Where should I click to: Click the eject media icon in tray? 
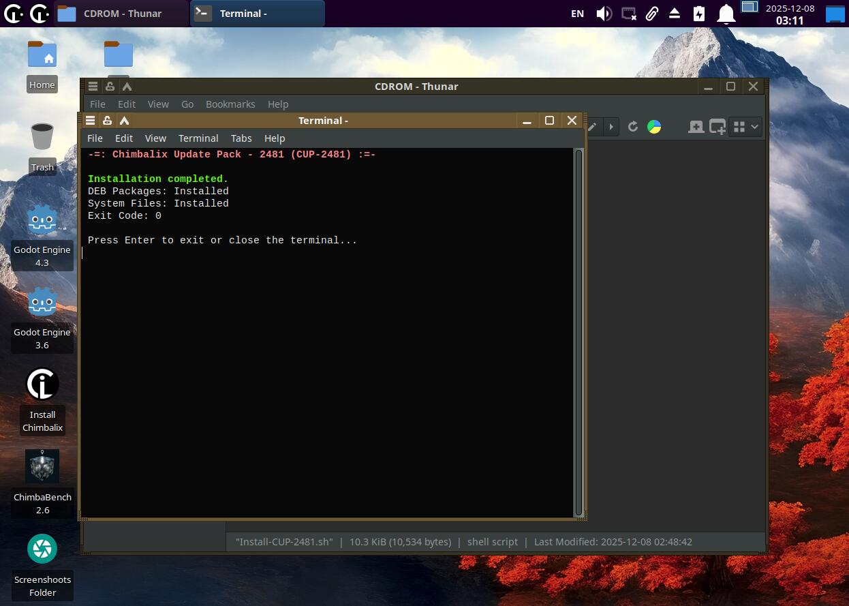675,14
